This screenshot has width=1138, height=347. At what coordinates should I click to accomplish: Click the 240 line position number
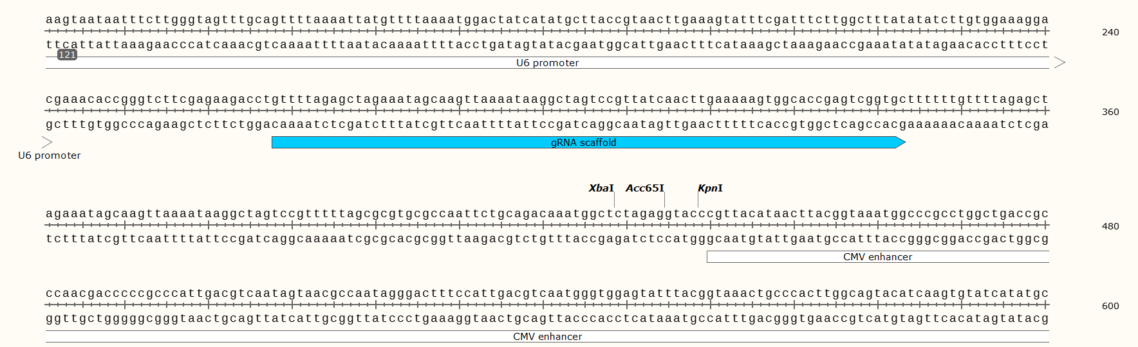[1110, 32]
